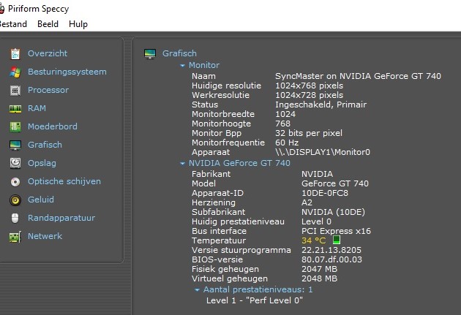This screenshot has height=315, width=461.
Task: Open the Randapparatuur section
Action: 61,218
